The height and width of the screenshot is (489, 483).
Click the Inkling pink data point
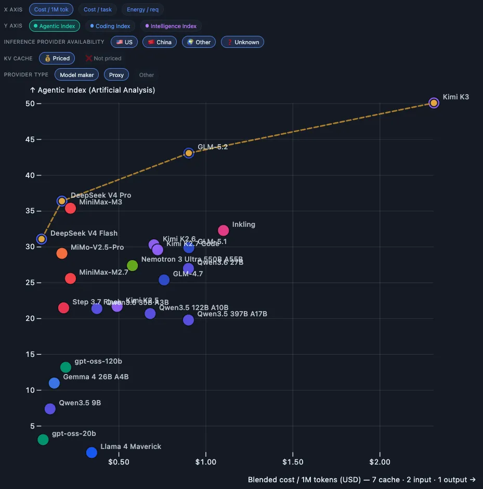click(224, 230)
